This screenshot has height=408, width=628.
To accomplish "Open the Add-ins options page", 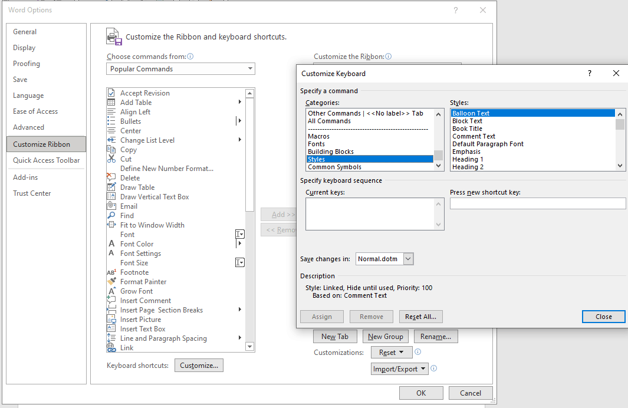I will click(x=46, y=177).
